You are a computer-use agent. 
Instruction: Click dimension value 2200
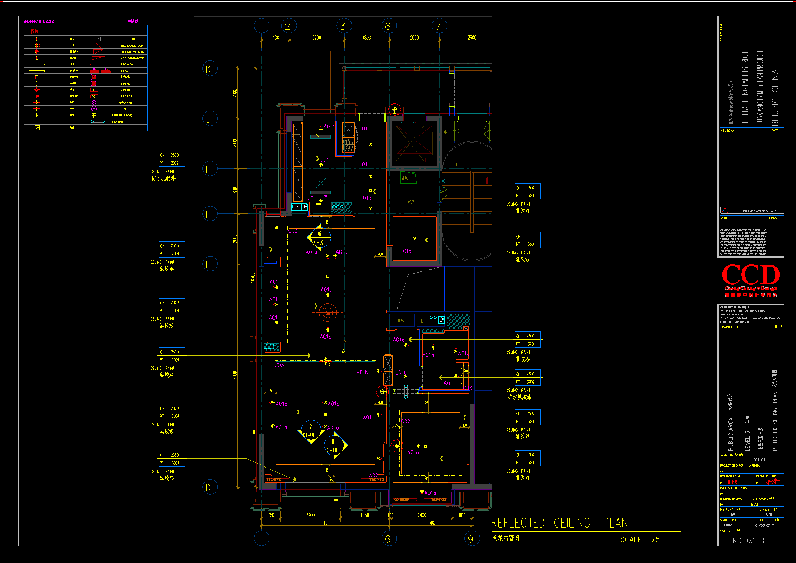coord(316,38)
